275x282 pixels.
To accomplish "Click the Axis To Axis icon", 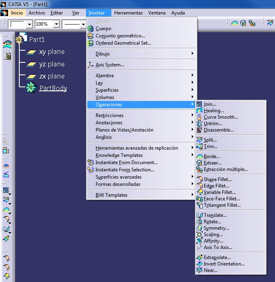I will pyautogui.click(x=199, y=247).
